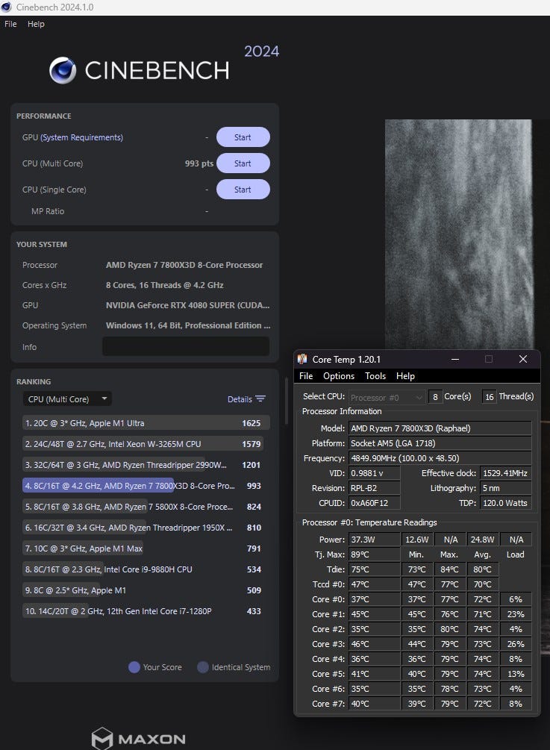The height and width of the screenshot is (750, 550).
Task: Click the Details filter icon in Ranking
Action: click(x=260, y=399)
